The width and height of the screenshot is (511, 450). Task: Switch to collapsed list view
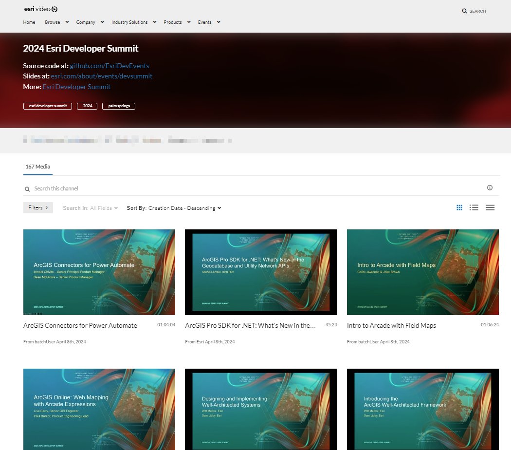[490, 207]
